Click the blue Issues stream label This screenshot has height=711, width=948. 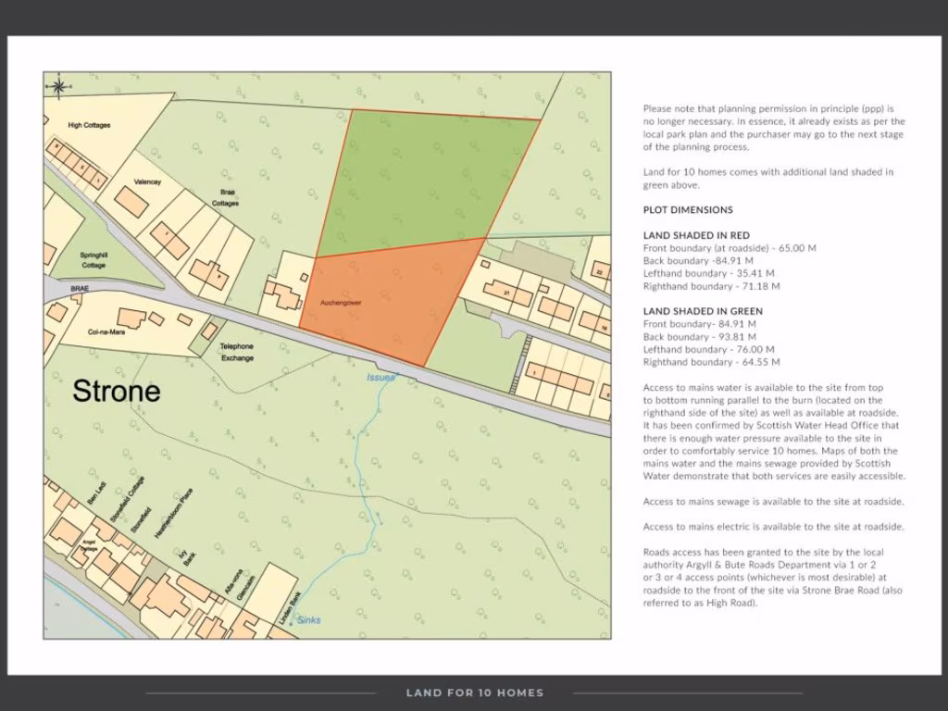(380, 377)
